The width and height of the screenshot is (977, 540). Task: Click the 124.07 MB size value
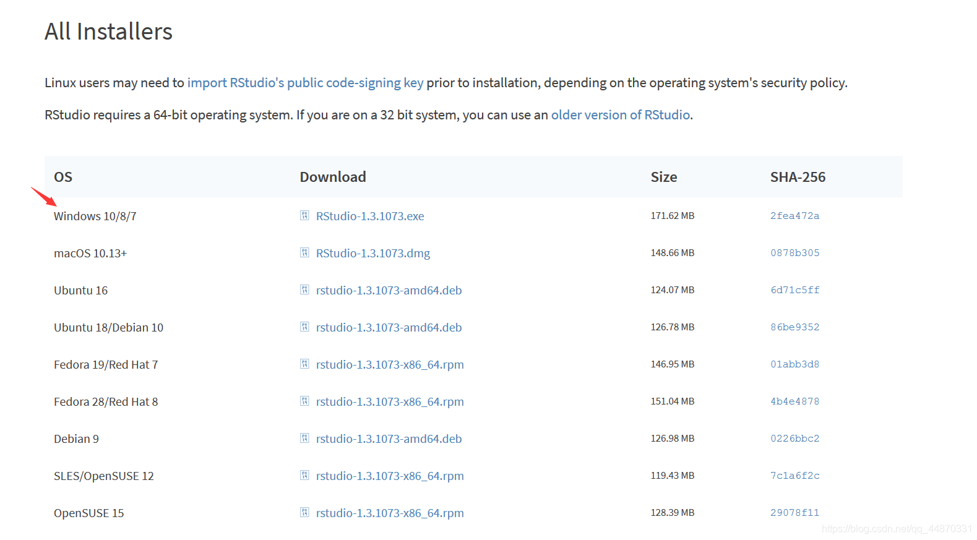673,290
